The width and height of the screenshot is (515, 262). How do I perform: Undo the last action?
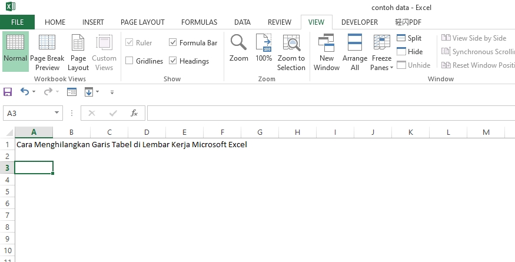(x=25, y=92)
